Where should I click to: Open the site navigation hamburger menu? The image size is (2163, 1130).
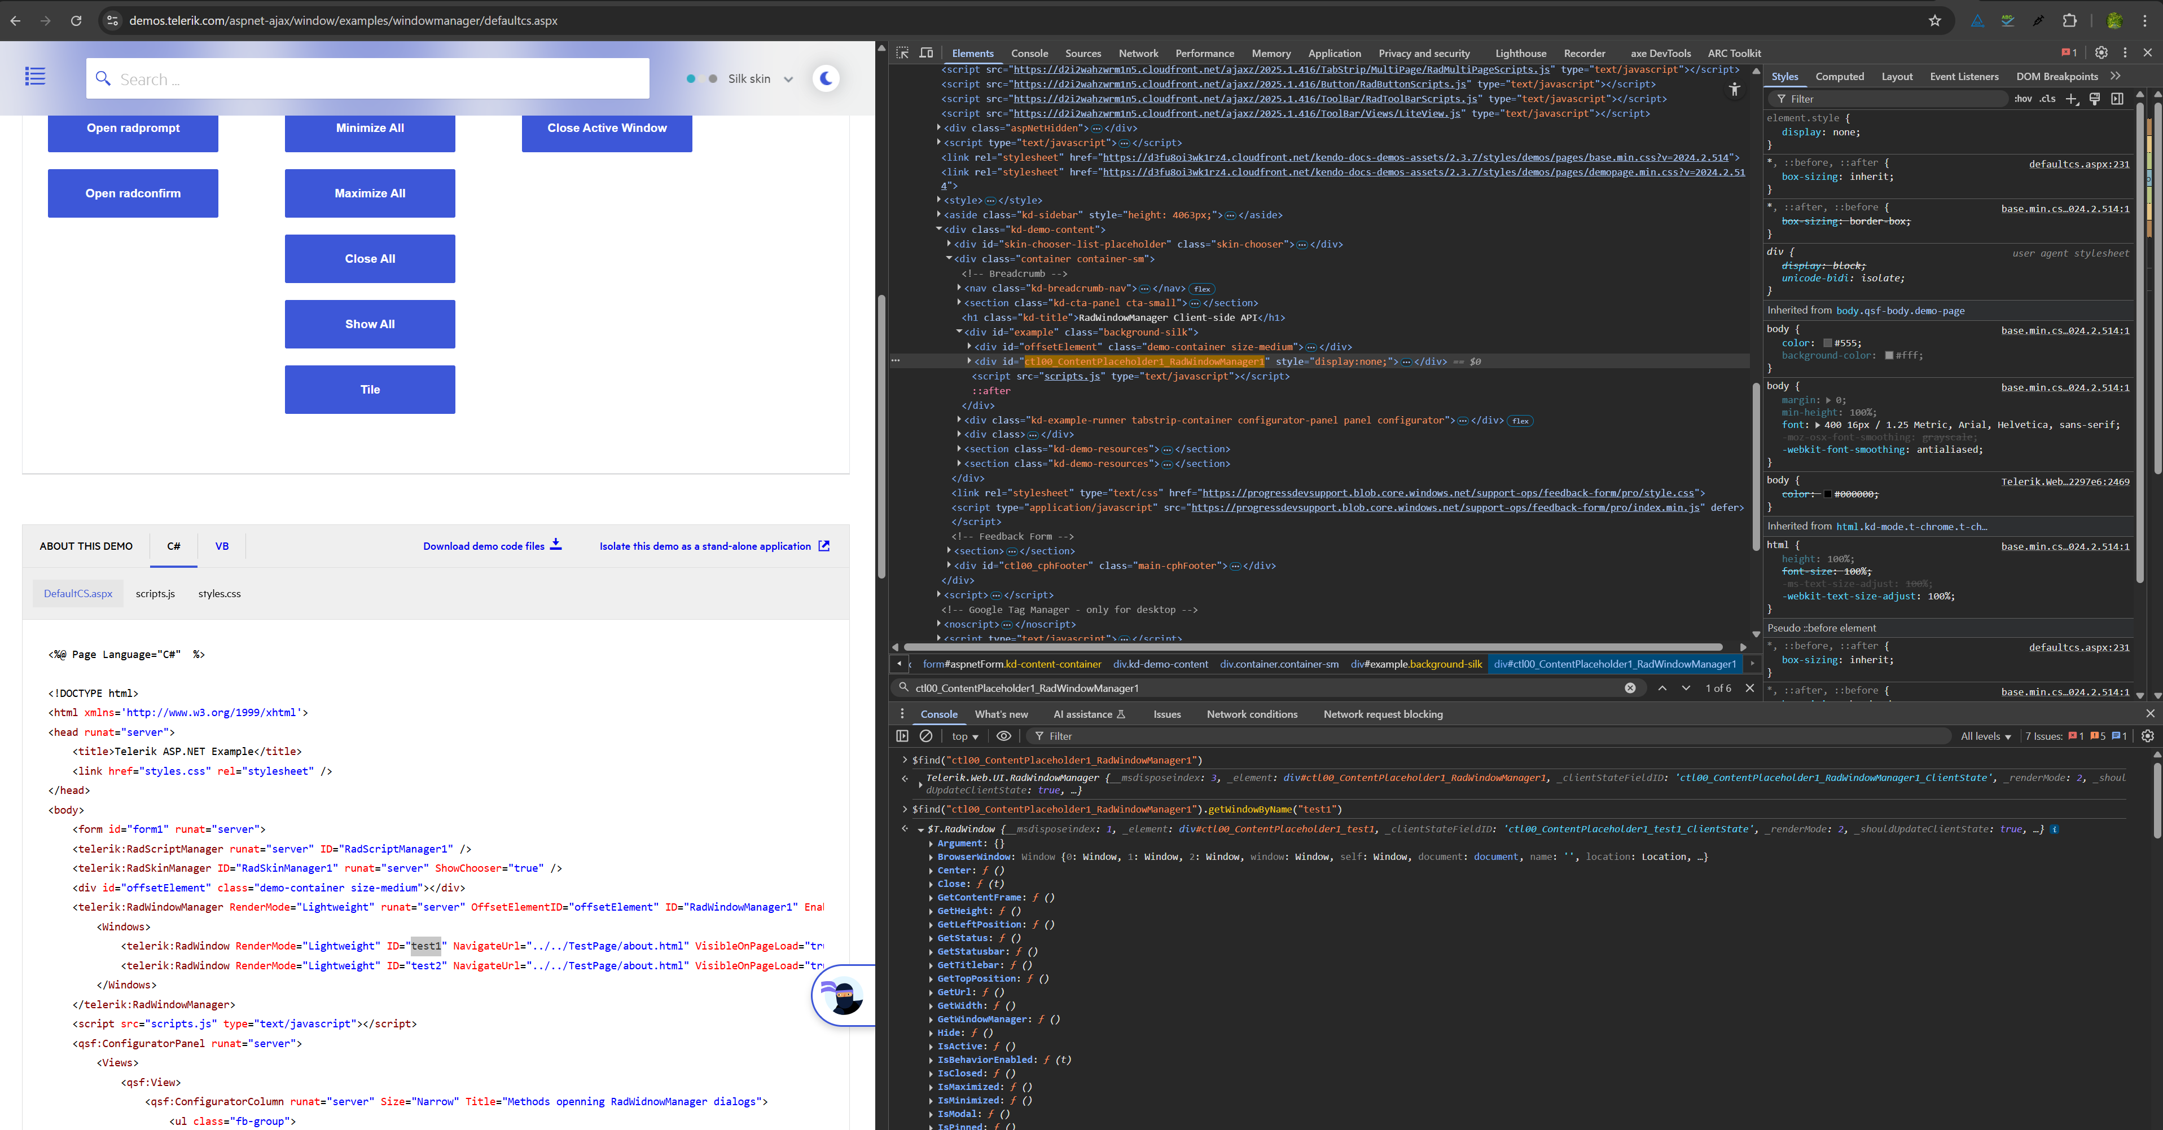tap(35, 76)
